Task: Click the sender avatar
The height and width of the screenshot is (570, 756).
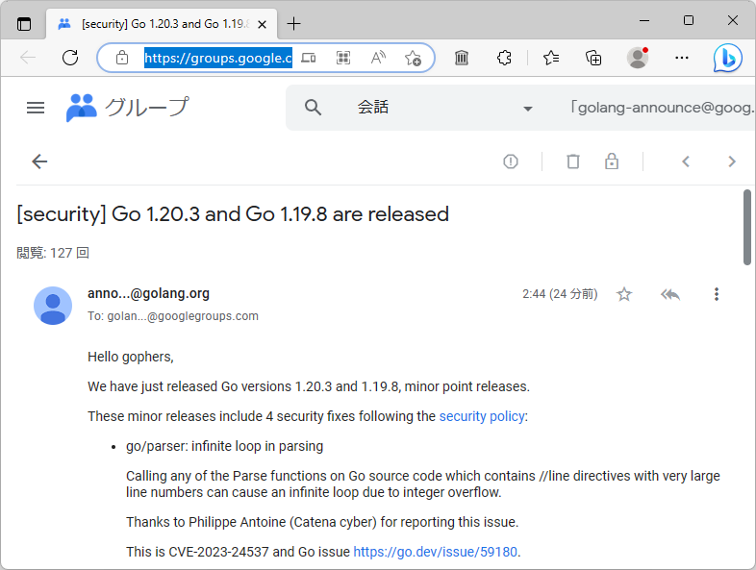Action: pyautogui.click(x=53, y=306)
